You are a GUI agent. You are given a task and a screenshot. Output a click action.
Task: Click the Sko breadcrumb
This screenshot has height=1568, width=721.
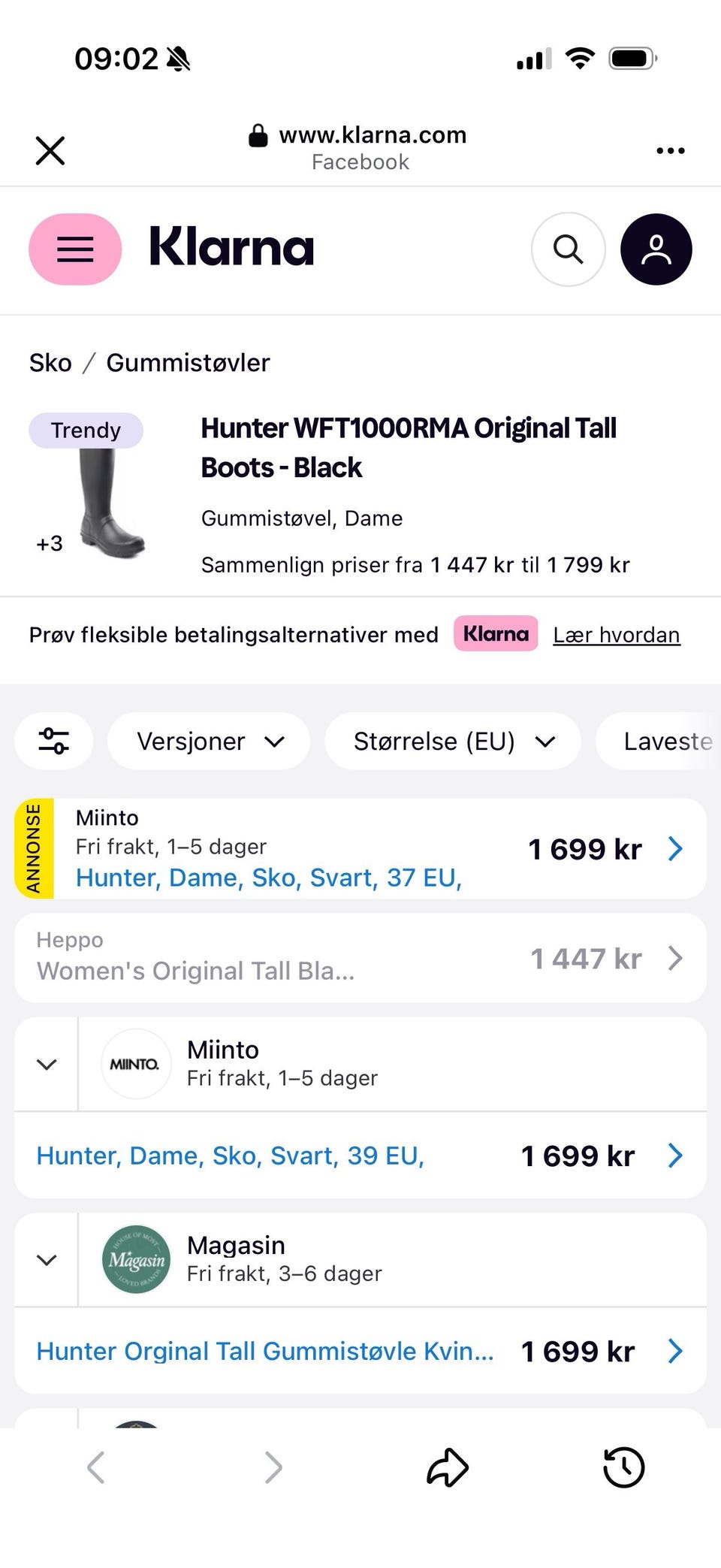click(x=50, y=363)
